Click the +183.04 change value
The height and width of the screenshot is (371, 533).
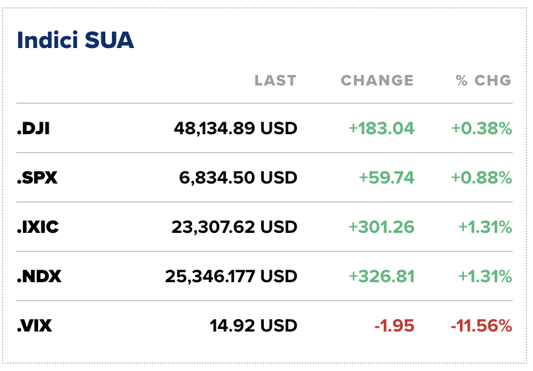382,129
